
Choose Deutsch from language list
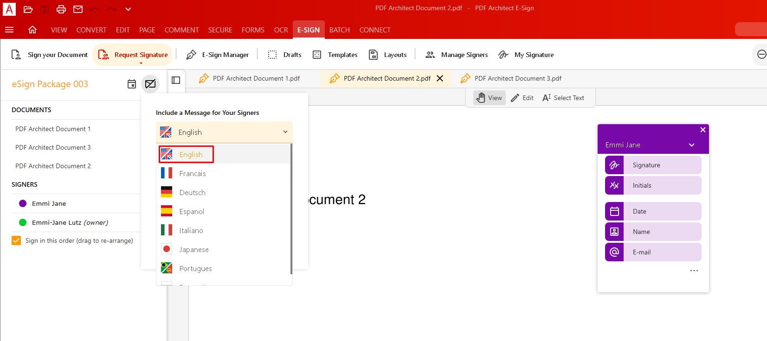[x=224, y=192]
